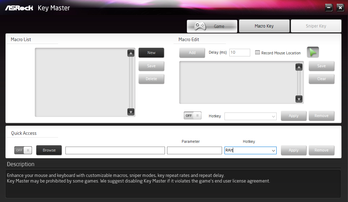Open the Game tab with controller icon

[212, 26]
